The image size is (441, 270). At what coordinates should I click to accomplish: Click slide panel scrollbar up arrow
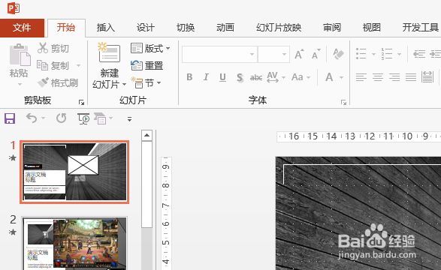(146, 135)
